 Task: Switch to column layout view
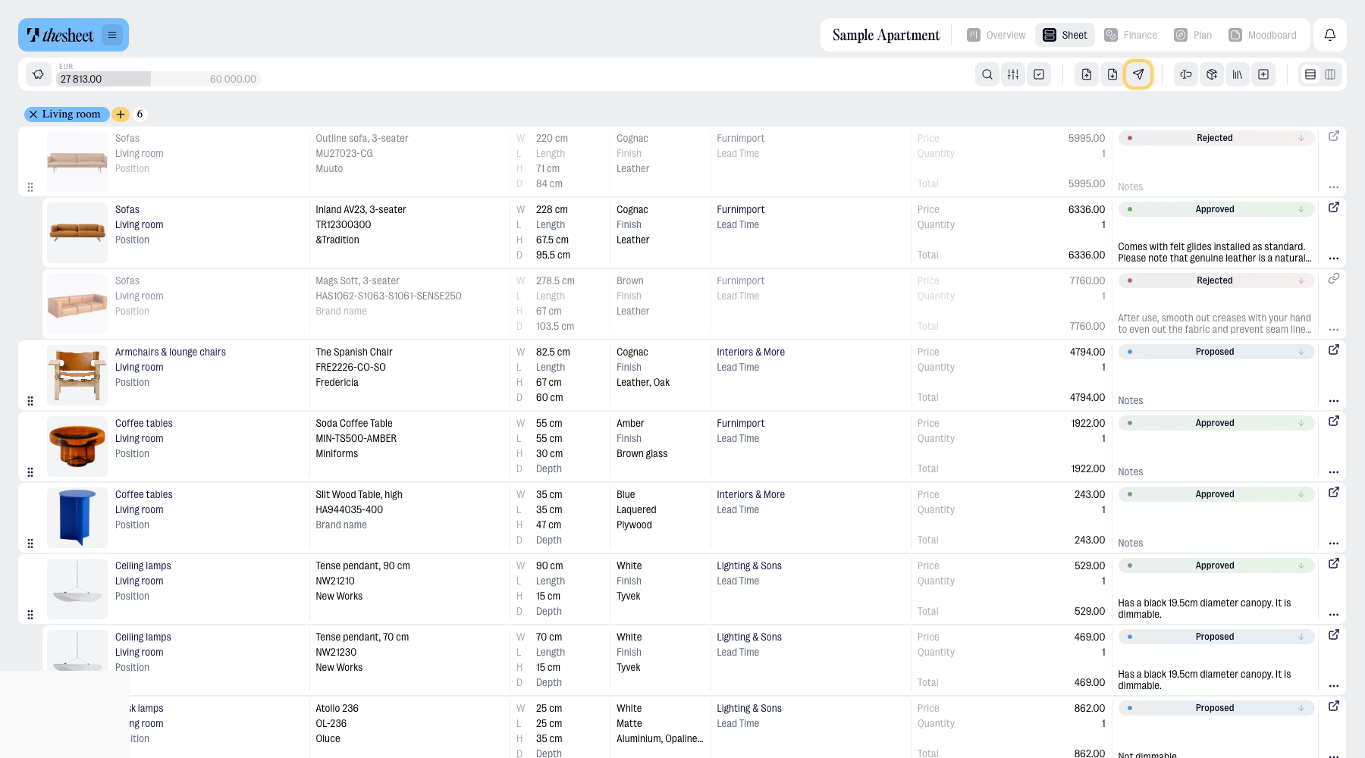1330,74
